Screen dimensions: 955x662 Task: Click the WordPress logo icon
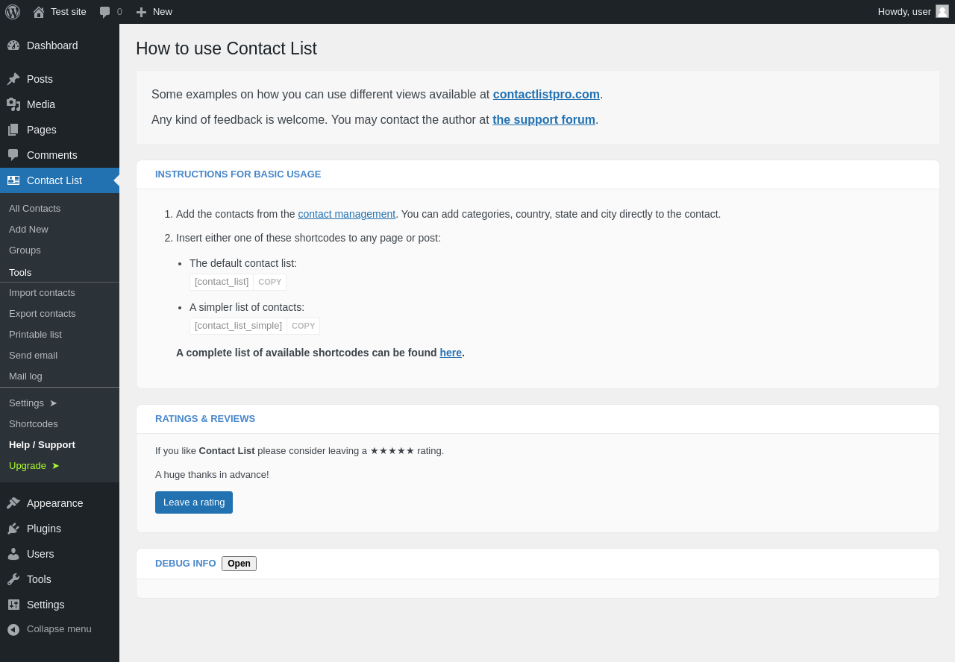13,12
